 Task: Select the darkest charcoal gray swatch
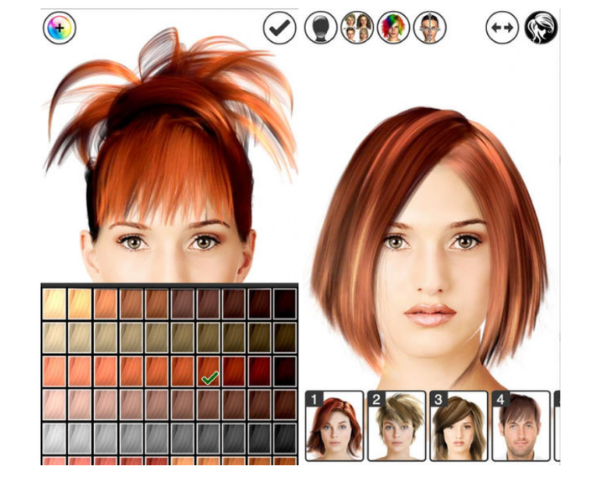tap(285, 438)
